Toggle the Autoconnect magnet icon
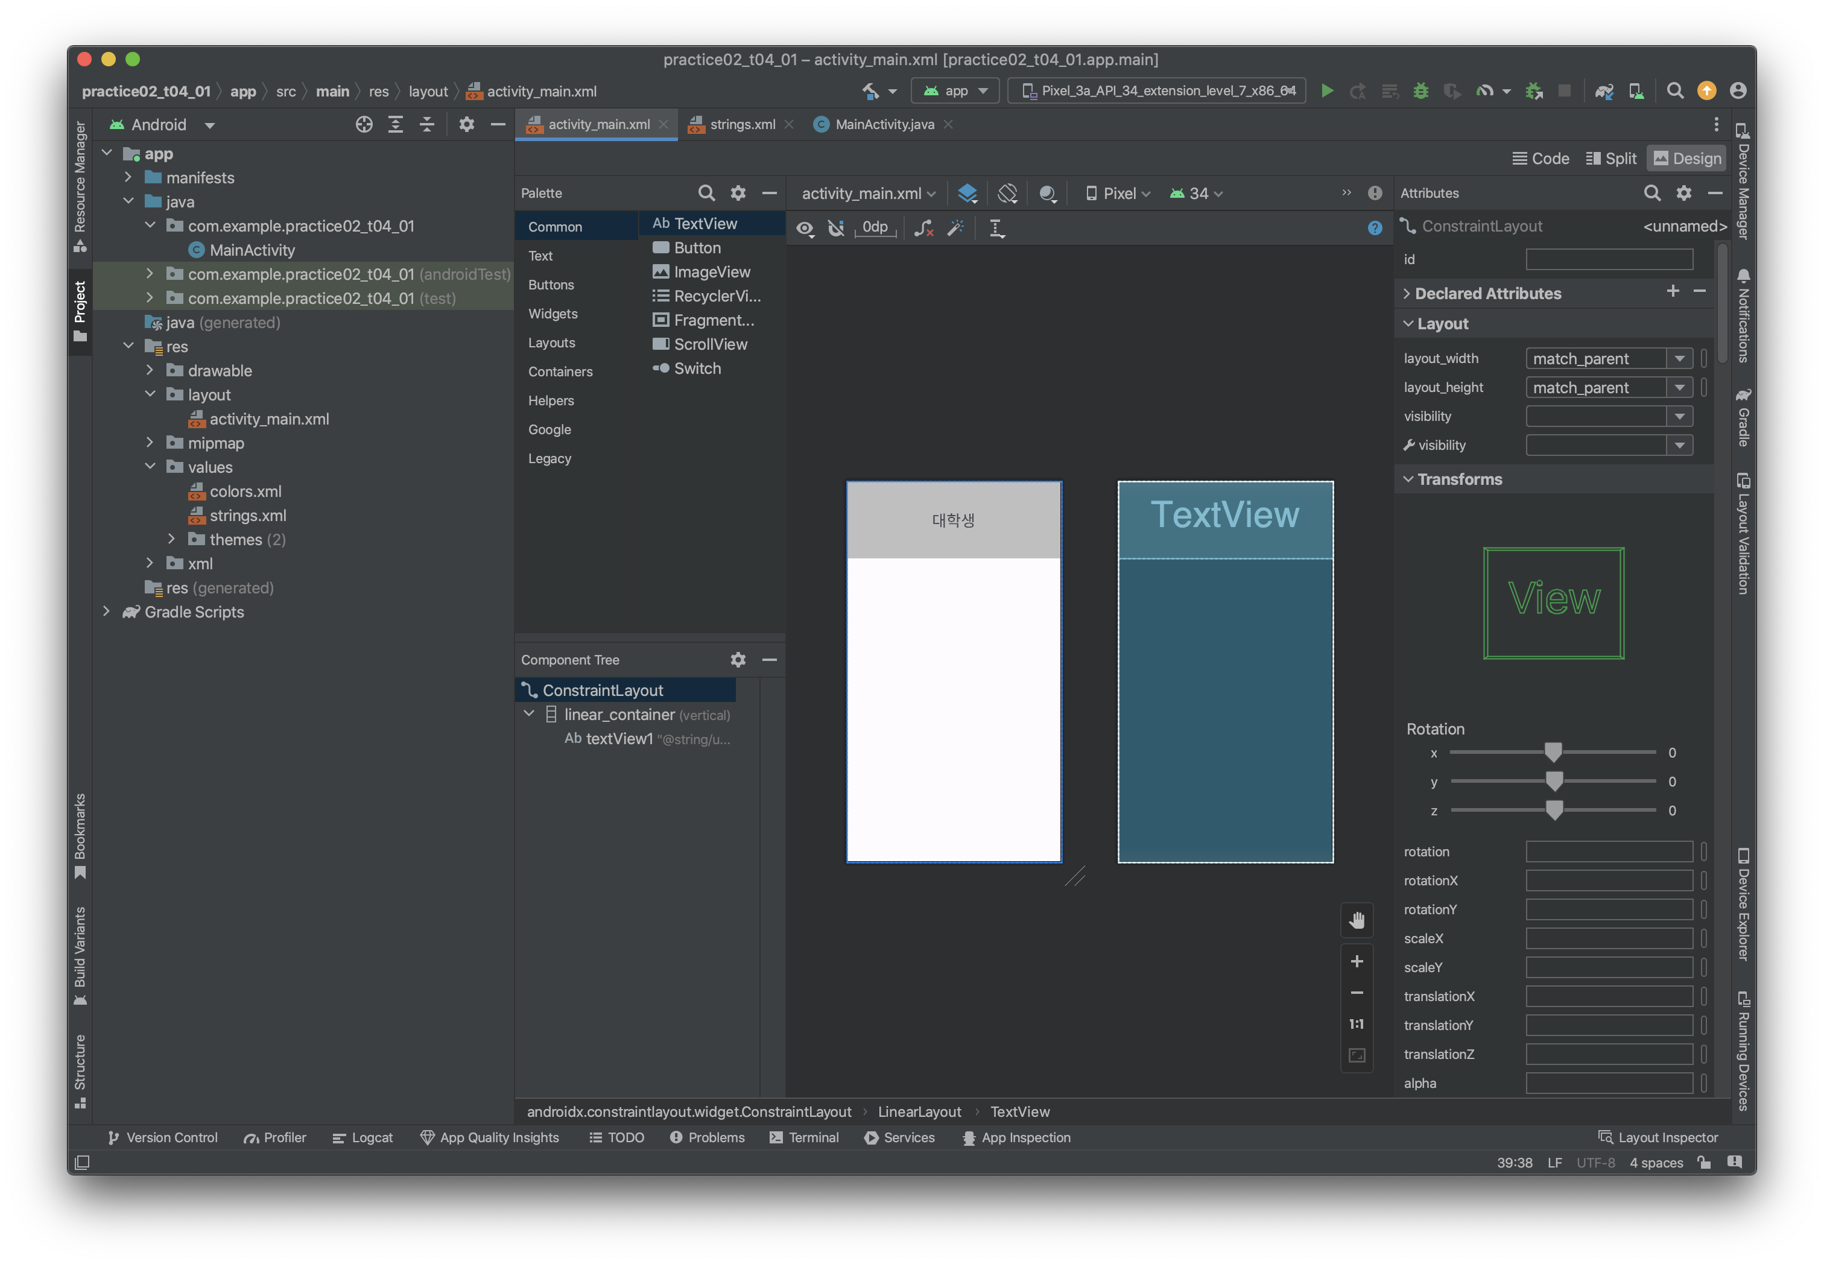Image resolution: width=1824 pixels, height=1264 pixels. pos(835,229)
